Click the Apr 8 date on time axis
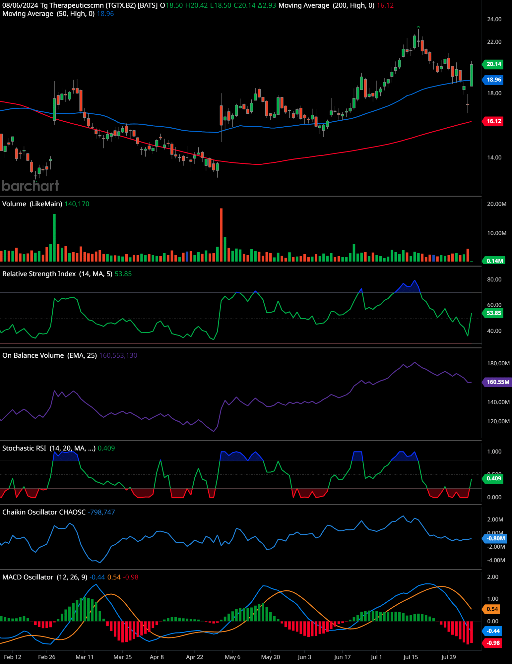This screenshot has height=664, width=512. point(157,657)
